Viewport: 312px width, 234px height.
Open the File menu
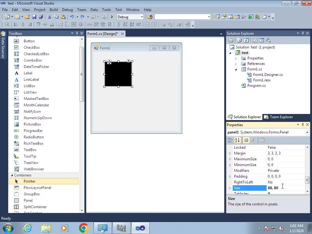pos(5,9)
